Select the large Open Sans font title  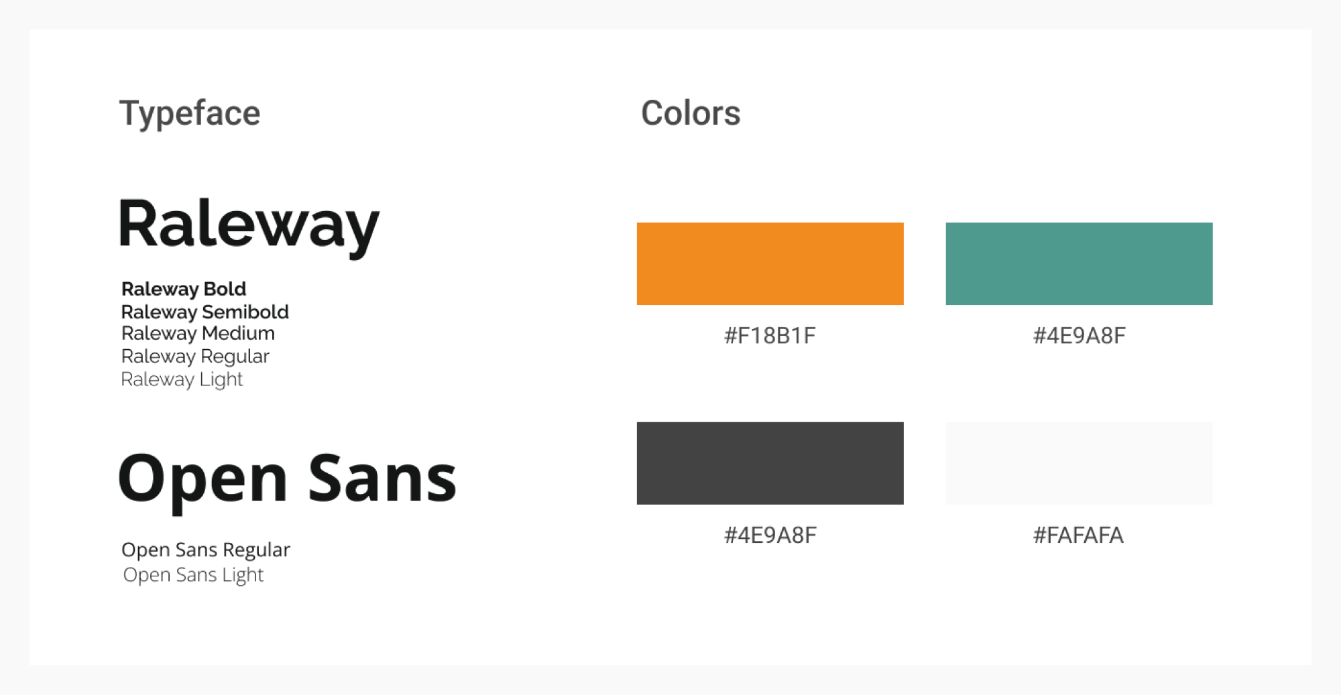287,479
